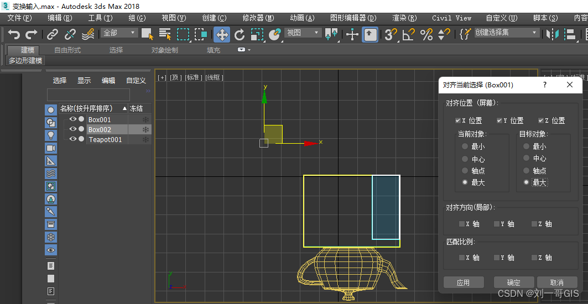Open the 视图 reference coordinate dropdown
This screenshot has width=588, height=304.
[303, 33]
